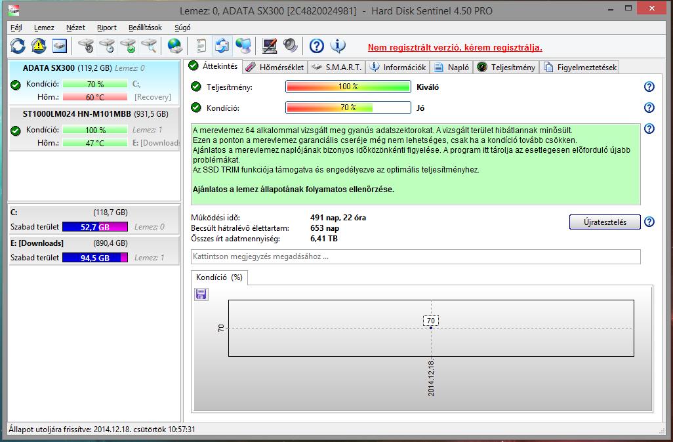Open the Lemez menu

click(44, 28)
